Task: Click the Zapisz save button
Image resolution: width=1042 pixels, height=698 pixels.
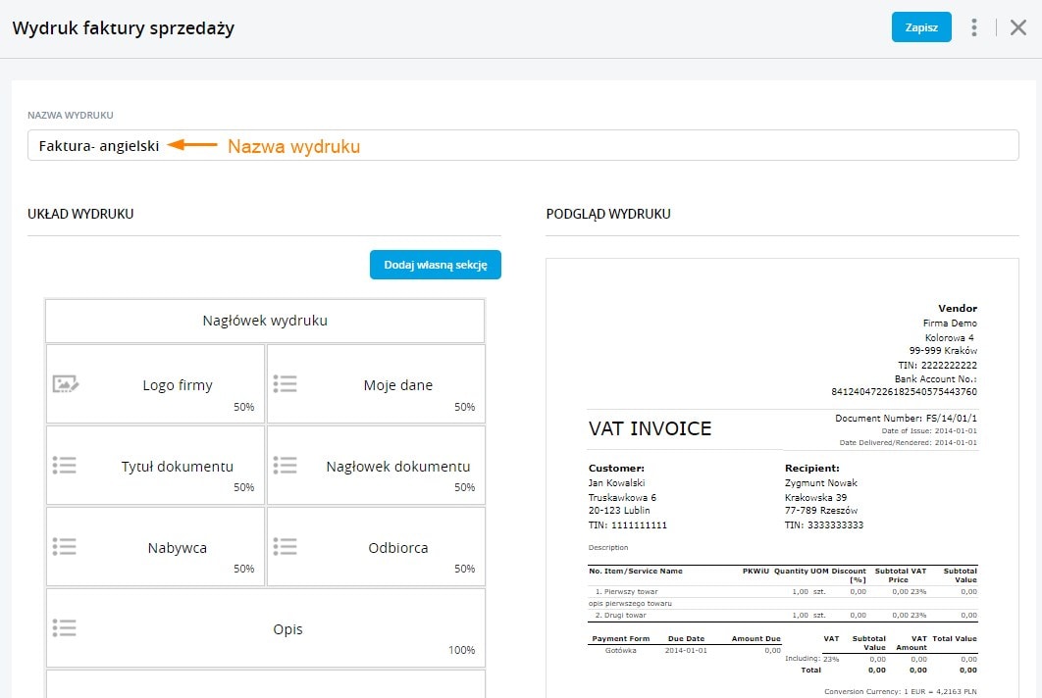Action: pos(921,27)
